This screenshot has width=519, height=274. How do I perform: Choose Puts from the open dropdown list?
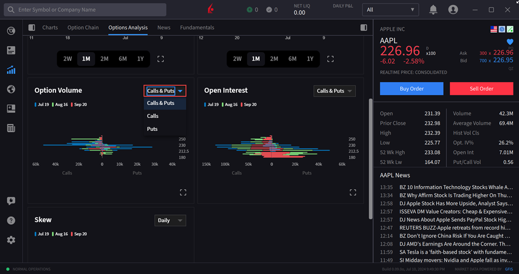tap(165, 129)
